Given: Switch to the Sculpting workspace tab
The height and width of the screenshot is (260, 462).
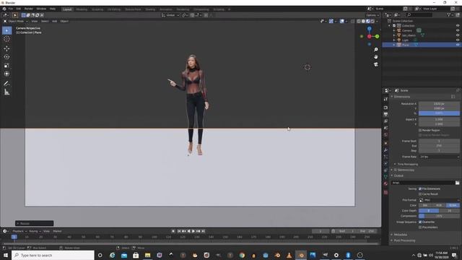Looking at the screenshot, I should click(x=97, y=9).
